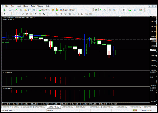
Task: Set timeframe to M15
Action: pyautogui.click(x=65, y=14)
